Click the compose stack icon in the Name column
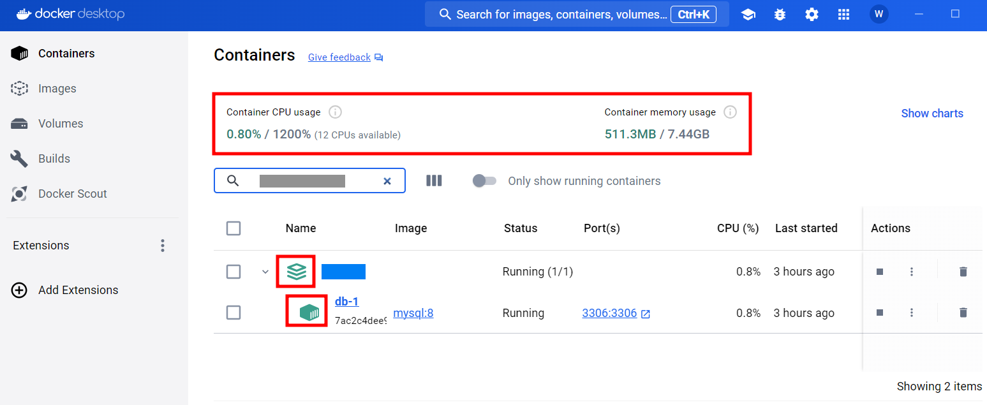This screenshot has width=987, height=405. tap(296, 272)
